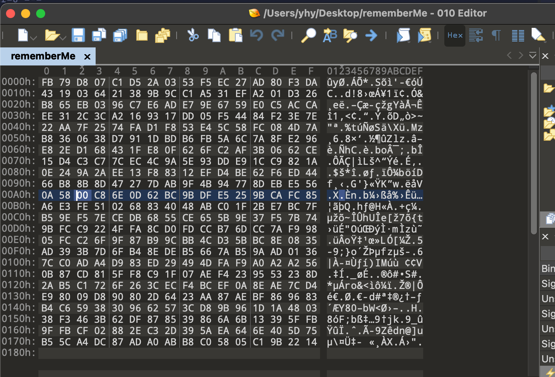The width and height of the screenshot is (555, 377).
Task: Select highlighted byte 00 in row 00A0h
Action: 82,195
